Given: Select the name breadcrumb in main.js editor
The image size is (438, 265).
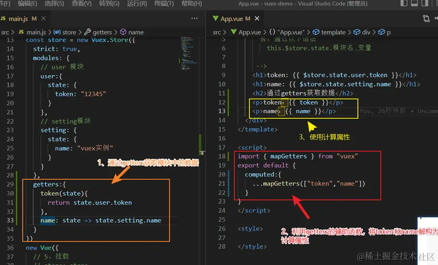Looking at the screenshot, I should click(x=136, y=32).
